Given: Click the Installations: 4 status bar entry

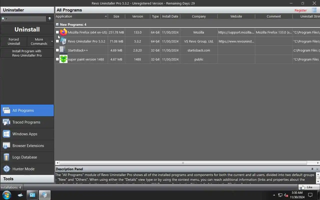Looking at the screenshot, I should (x=11, y=187).
